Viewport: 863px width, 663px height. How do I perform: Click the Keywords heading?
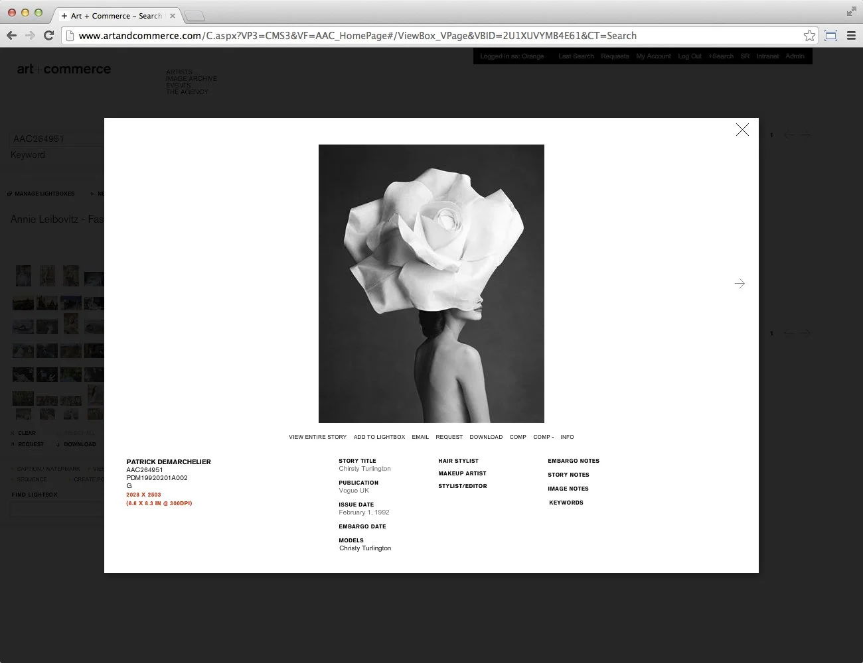click(x=566, y=503)
